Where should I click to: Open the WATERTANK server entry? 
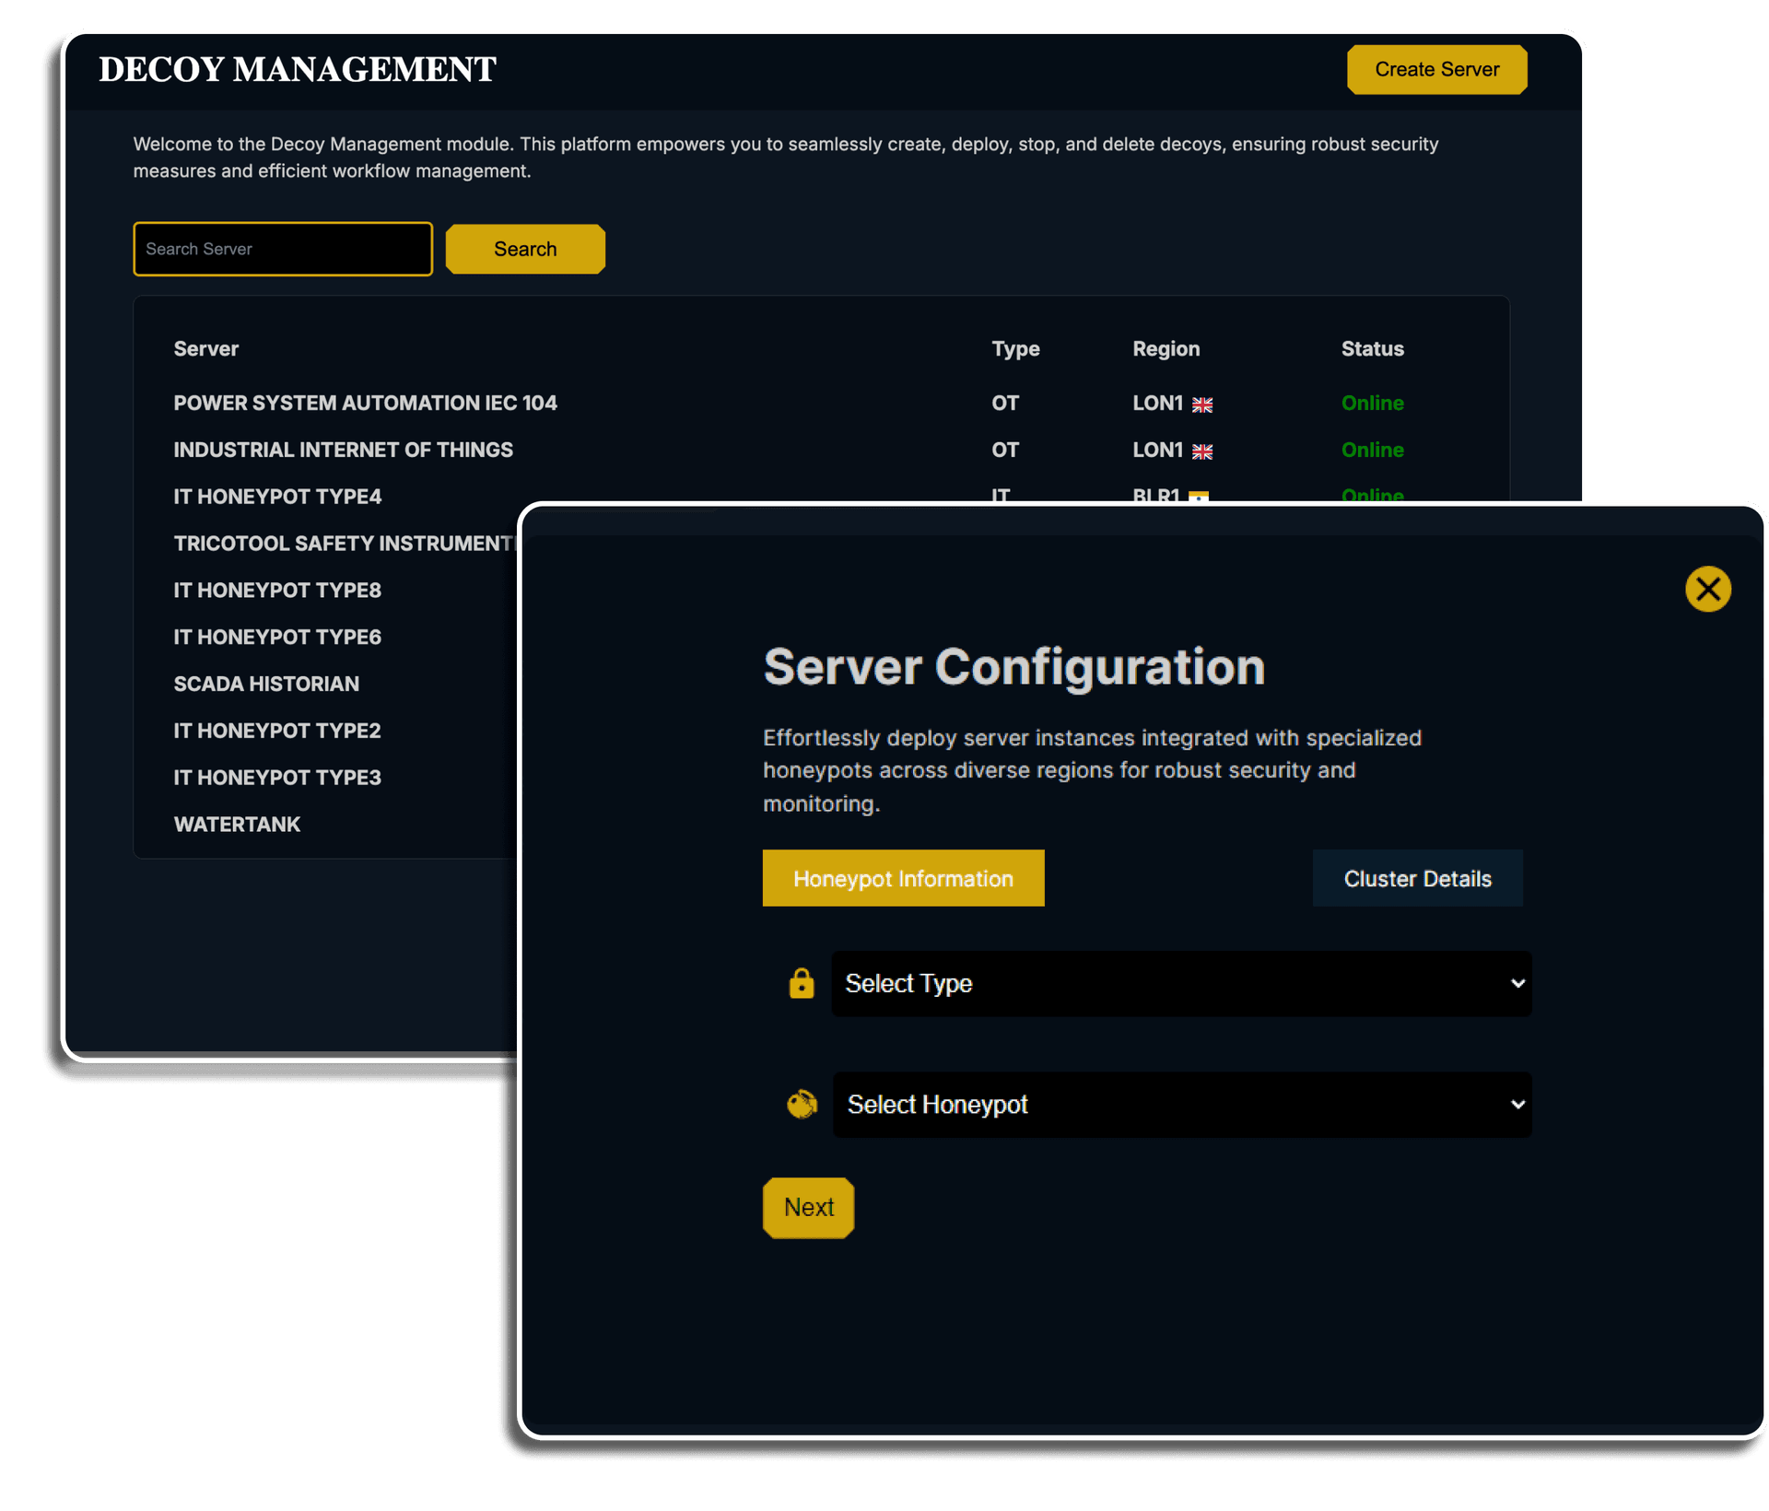(x=237, y=824)
